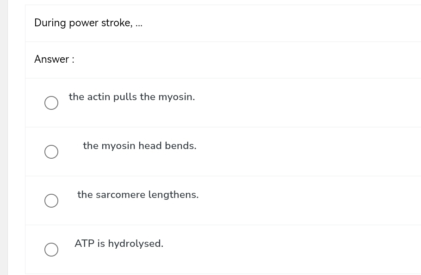Click the question text "During power stroke, ..."
This screenshot has height=275, width=421.
coord(88,23)
